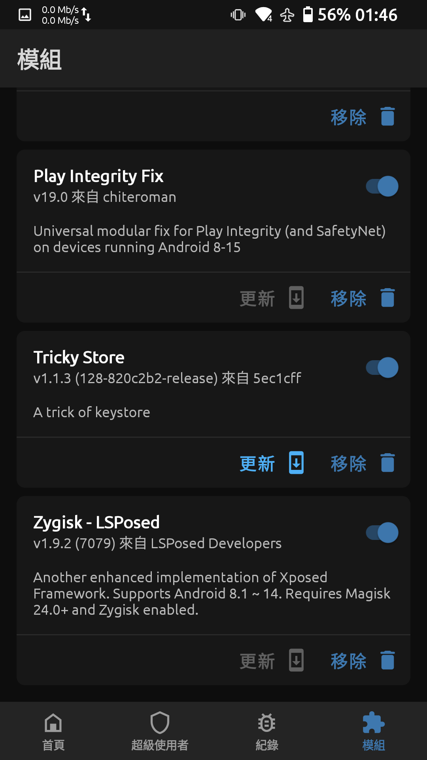
Task: Tap the screenshot notification icon in status bar
Action: [x=25, y=15]
